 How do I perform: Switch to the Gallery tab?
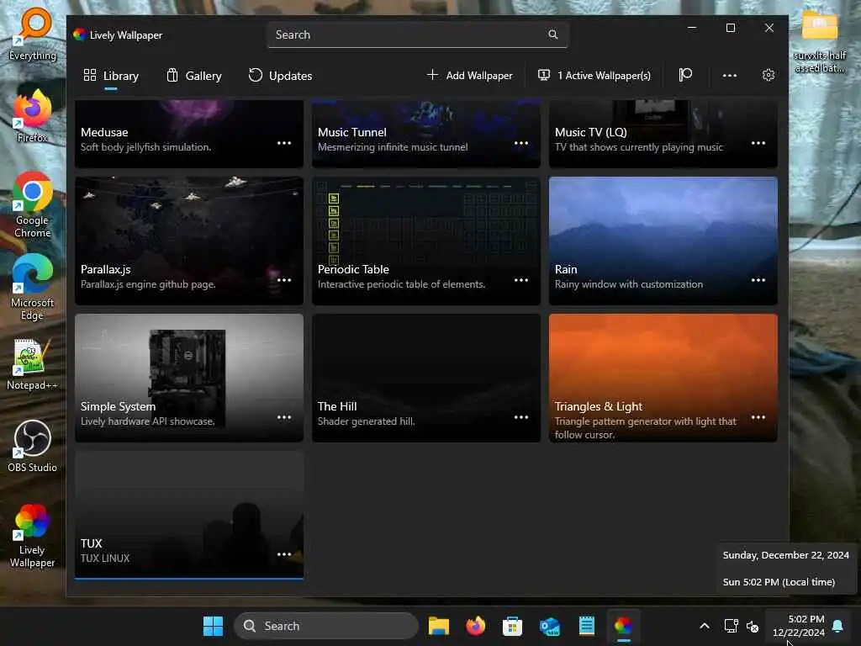(x=194, y=76)
